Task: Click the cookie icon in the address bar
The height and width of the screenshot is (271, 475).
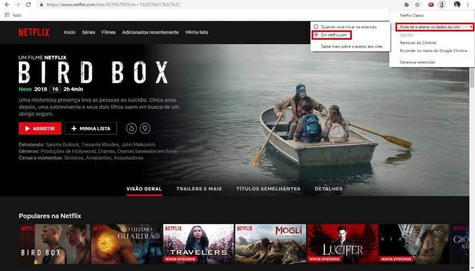Action: (407, 4)
